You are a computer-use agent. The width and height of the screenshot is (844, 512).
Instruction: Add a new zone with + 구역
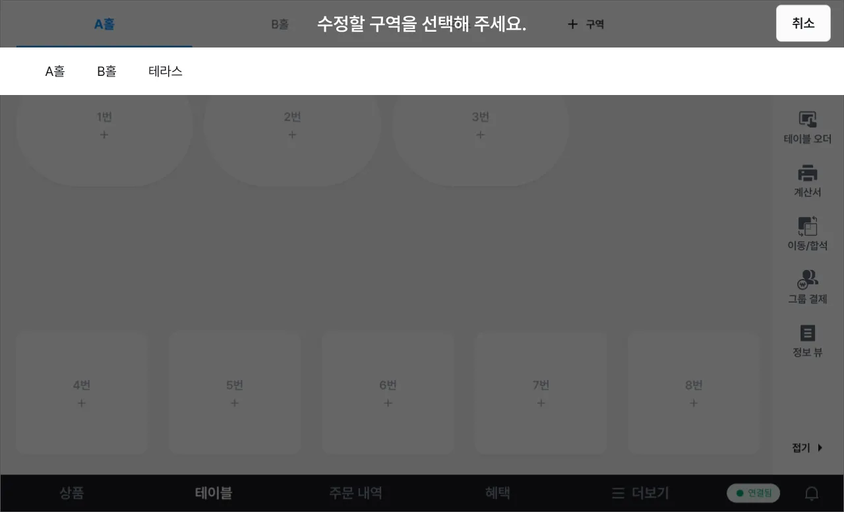coord(586,24)
